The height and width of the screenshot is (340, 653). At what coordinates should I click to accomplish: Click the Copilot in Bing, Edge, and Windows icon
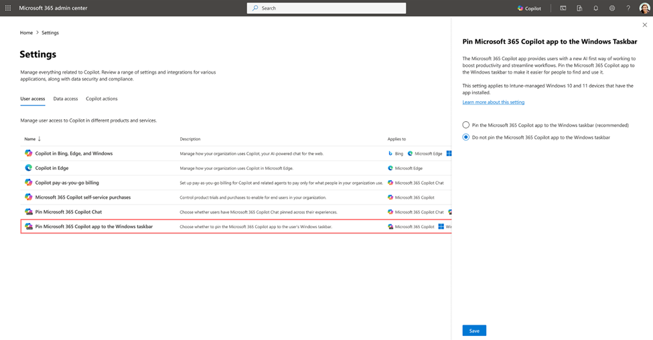tap(28, 153)
